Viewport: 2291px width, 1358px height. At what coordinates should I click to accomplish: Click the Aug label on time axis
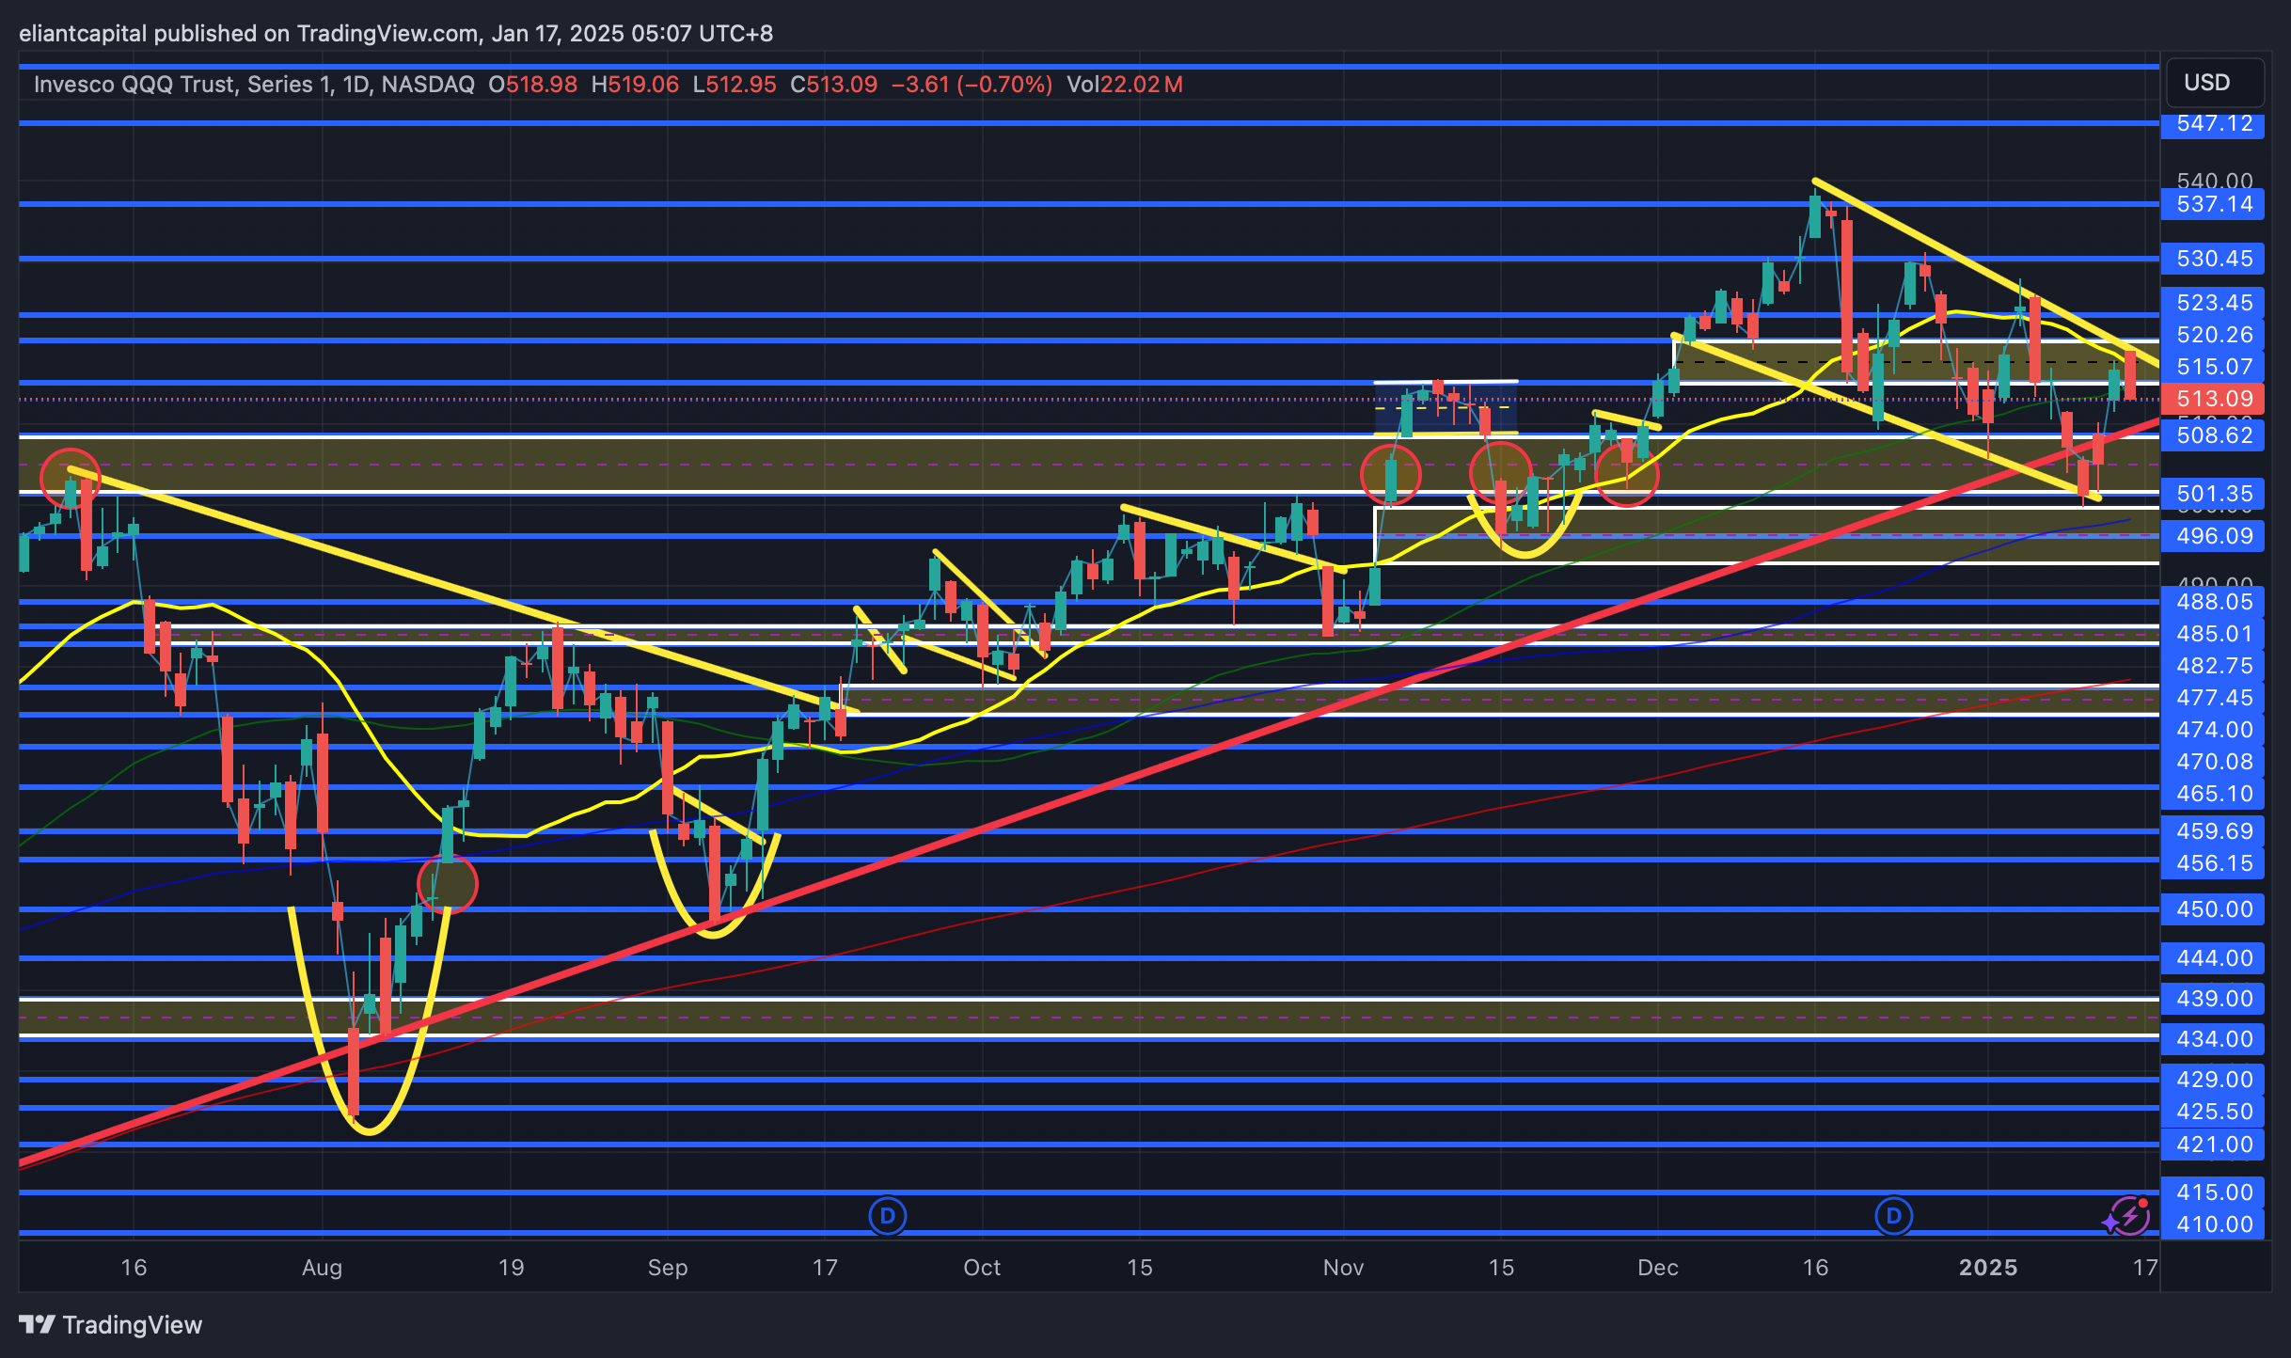point(322,1268)
